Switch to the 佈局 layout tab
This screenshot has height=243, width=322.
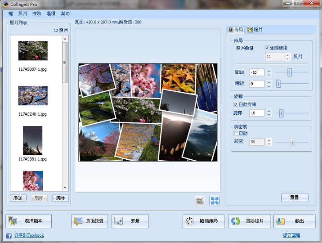pyautogui.click(x=236, y=30)
